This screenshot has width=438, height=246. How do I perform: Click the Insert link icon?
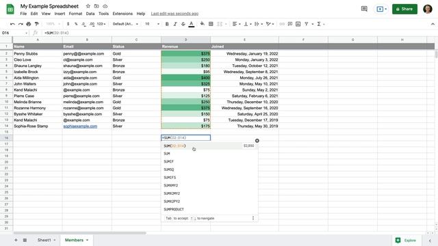point(282,24)
